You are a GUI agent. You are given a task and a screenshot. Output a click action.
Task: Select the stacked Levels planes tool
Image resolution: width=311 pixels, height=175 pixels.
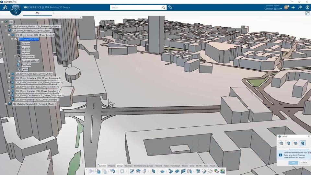(138, 171)
